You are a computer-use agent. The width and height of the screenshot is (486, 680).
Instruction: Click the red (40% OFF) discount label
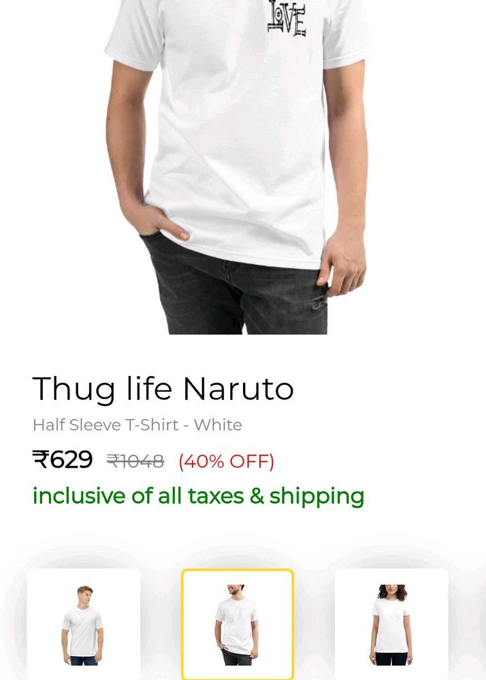coord(226,462)
